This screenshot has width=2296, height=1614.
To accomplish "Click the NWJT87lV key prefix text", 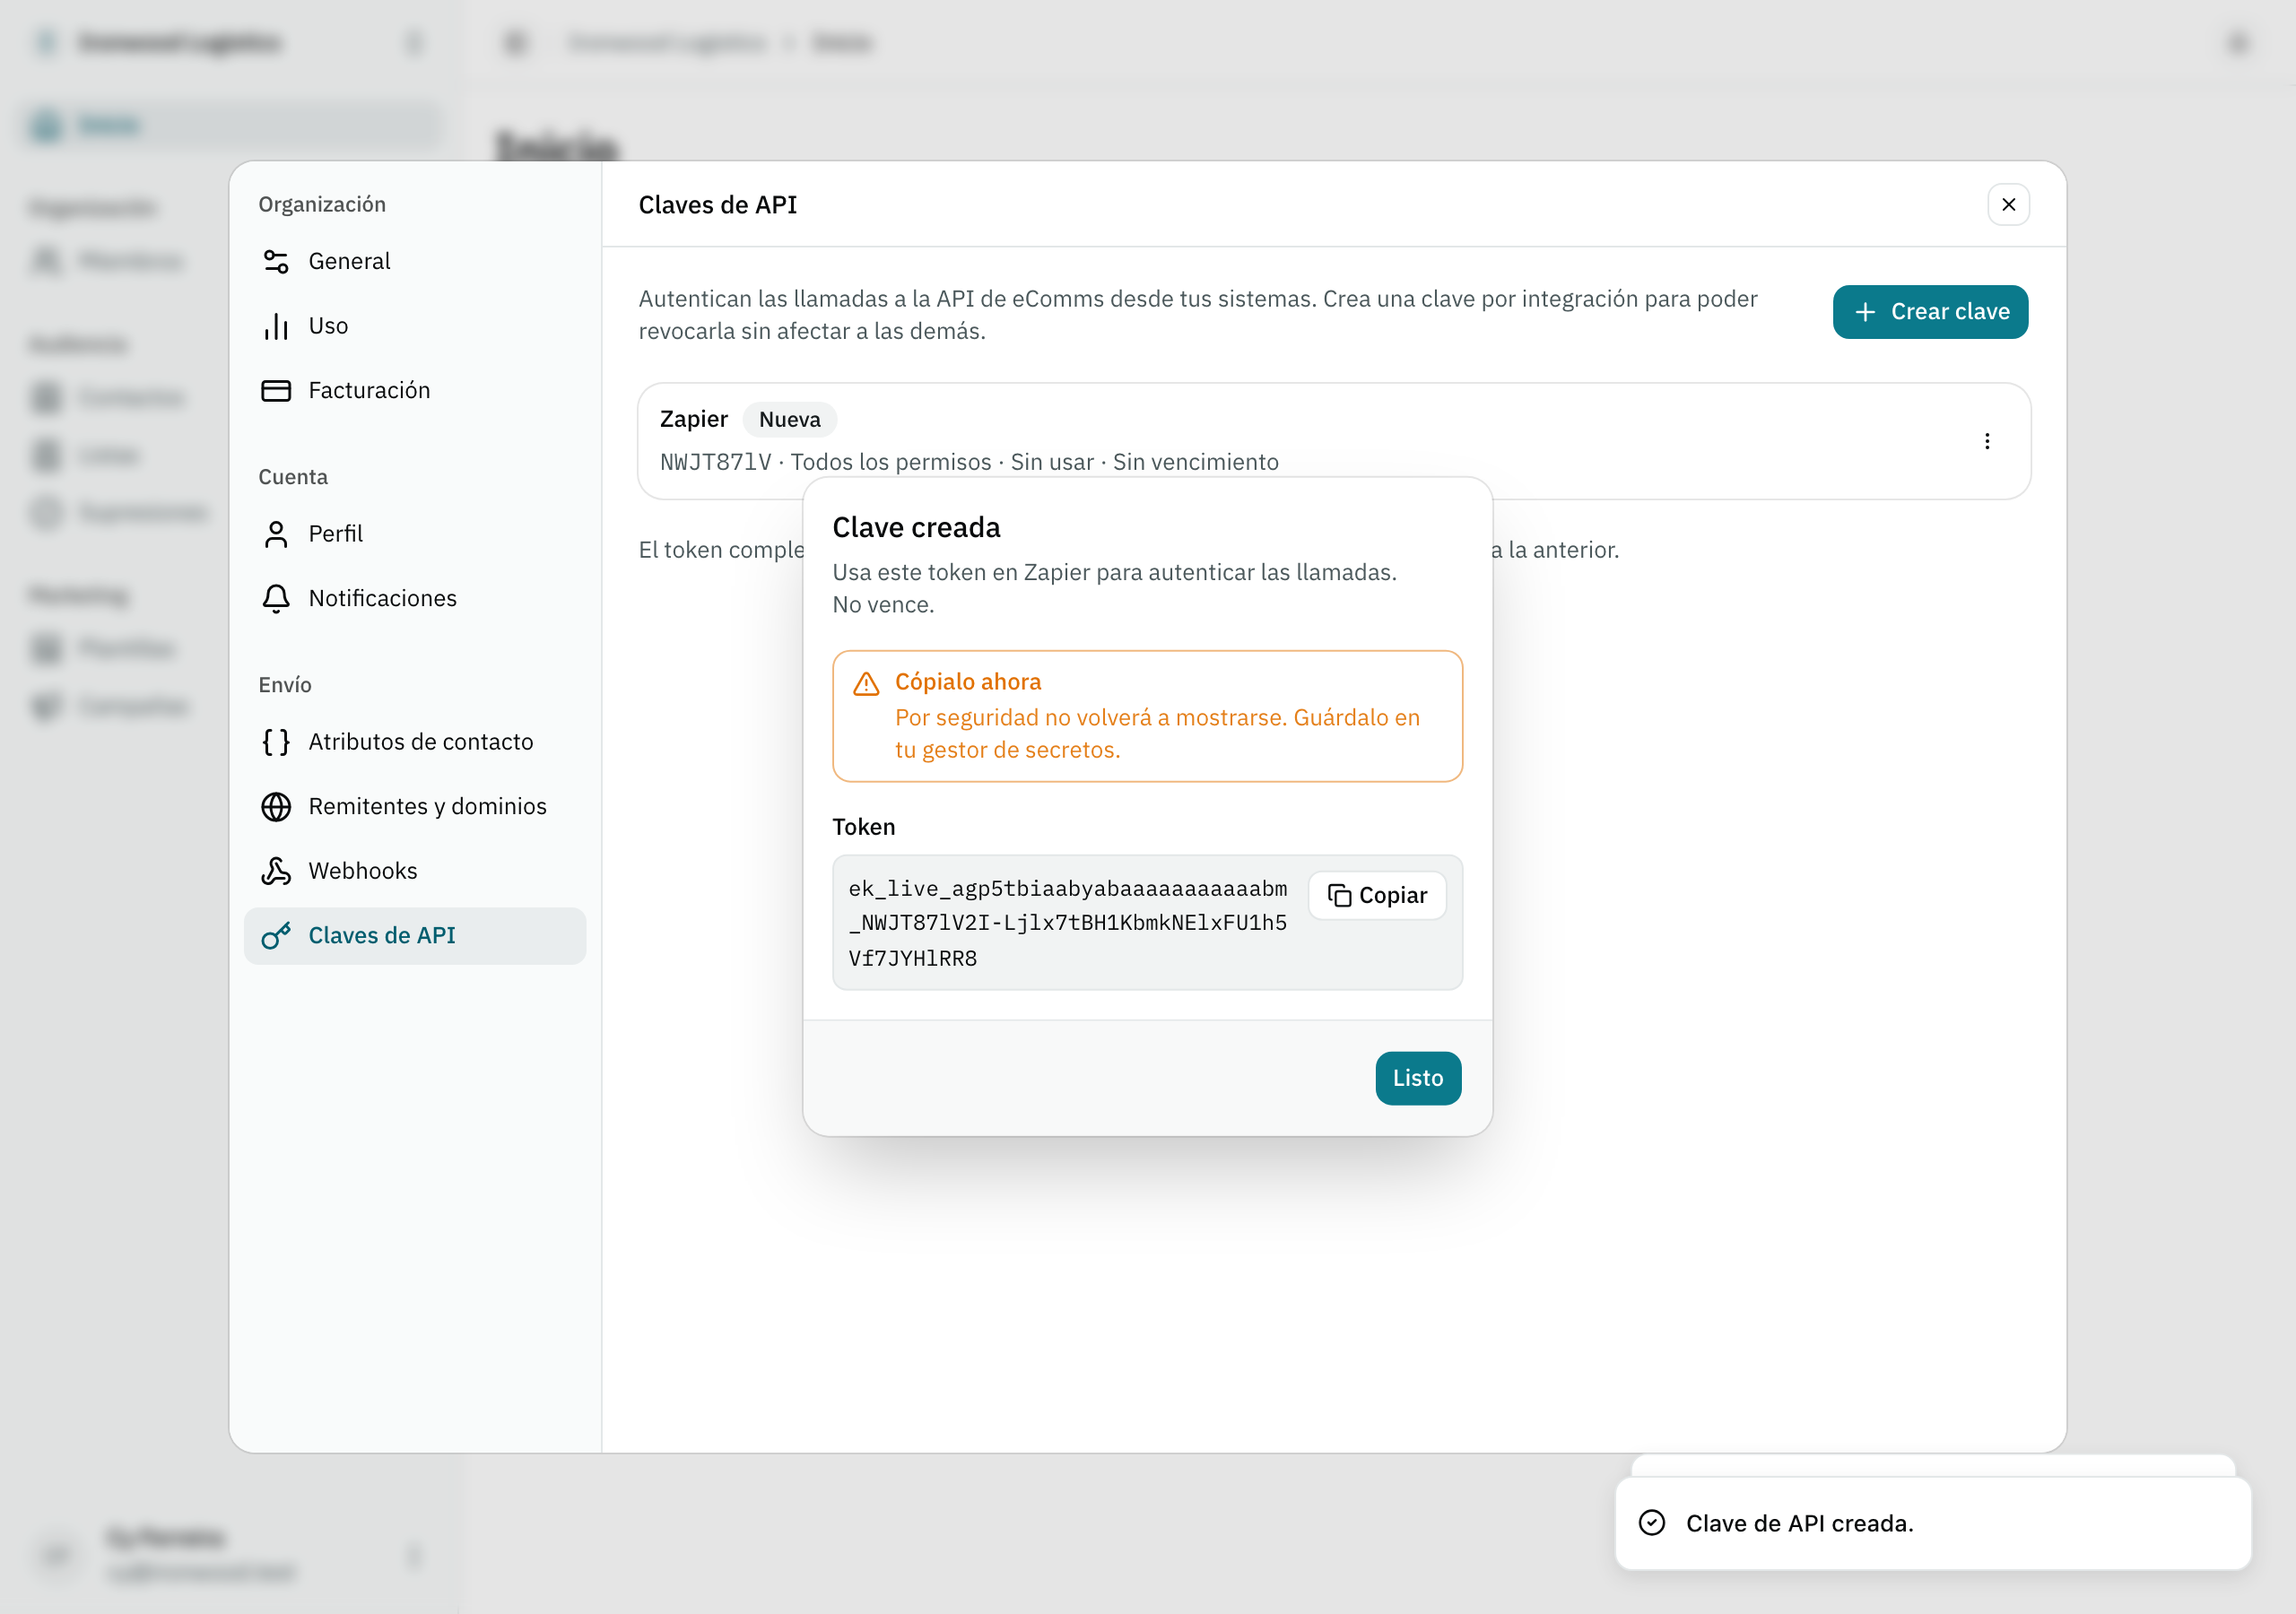I will [x=715, y=462].
